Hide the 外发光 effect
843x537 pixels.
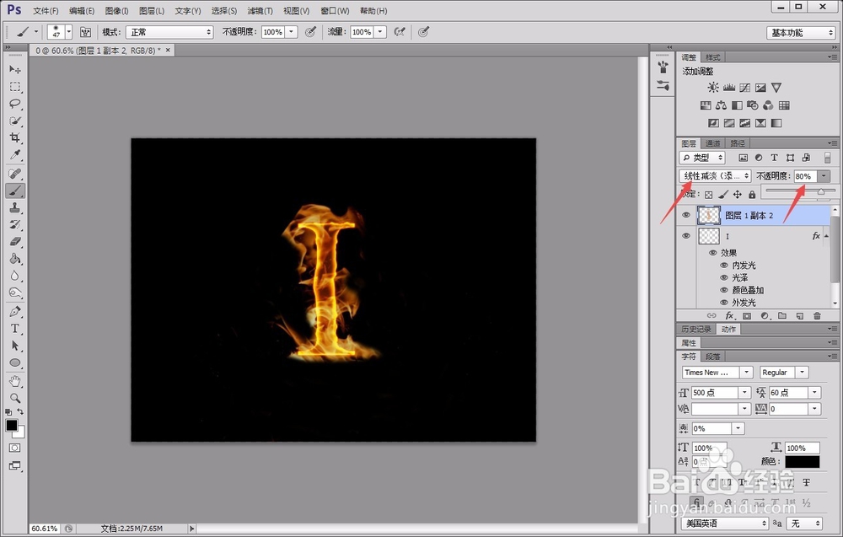pyautogui.click(x=723, y=302)
